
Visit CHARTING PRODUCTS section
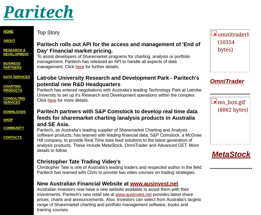[x=13, y=88]
